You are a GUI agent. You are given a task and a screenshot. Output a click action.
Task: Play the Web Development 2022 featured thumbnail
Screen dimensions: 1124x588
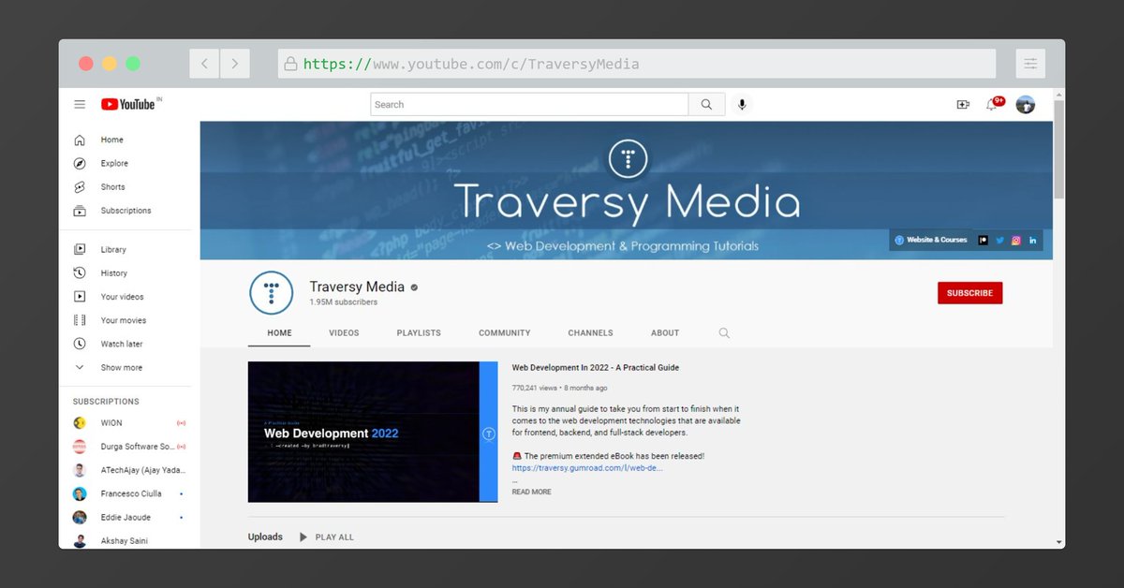click(x=373, y=432)
